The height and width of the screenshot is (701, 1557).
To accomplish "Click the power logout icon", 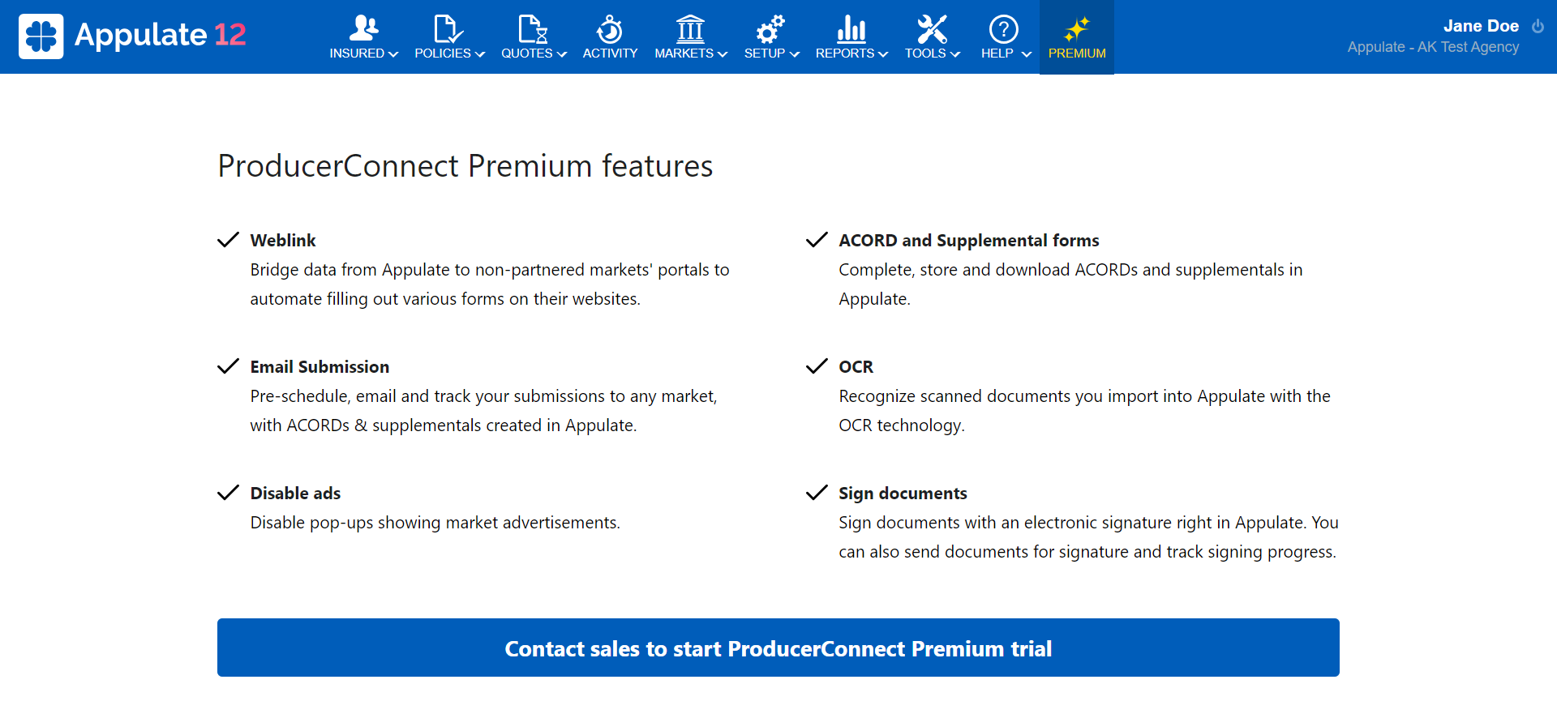I will tap(1539, 25).
